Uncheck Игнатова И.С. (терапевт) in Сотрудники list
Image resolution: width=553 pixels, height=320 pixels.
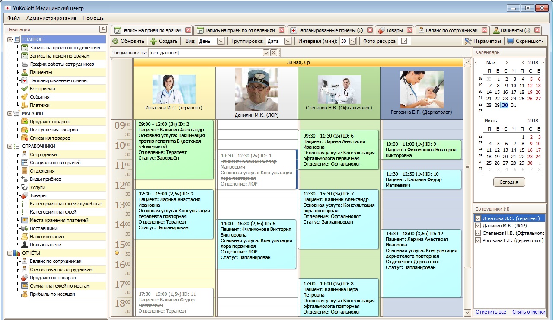point(478,218)
